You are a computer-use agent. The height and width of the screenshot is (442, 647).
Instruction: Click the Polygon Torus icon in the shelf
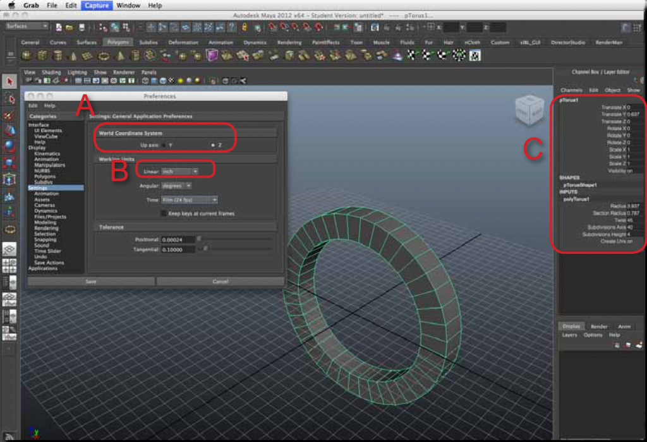102,56
